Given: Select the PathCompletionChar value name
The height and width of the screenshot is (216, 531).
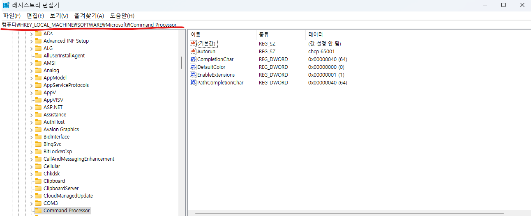Looking at the screenshot, I should (x=220, y=83).
